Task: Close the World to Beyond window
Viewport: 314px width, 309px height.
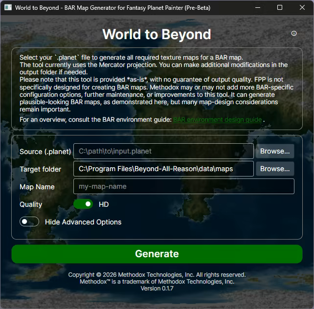Action: 302,8
